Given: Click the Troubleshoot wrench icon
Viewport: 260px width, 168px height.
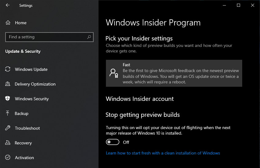Looking at the screenshot, I should click(8, 128).
